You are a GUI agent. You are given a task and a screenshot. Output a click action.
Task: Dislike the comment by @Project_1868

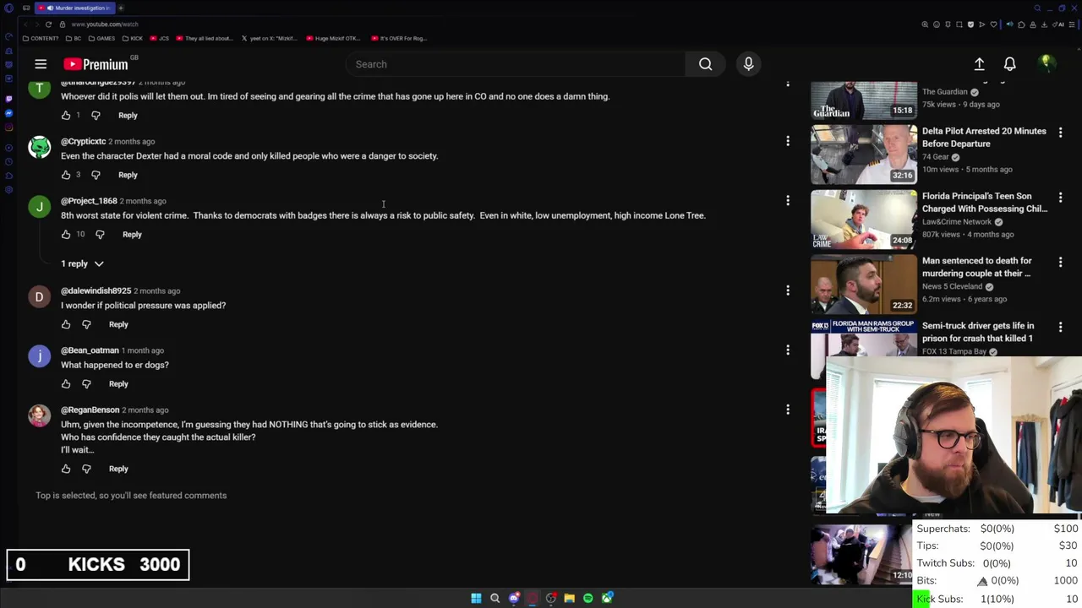(100, 235)
